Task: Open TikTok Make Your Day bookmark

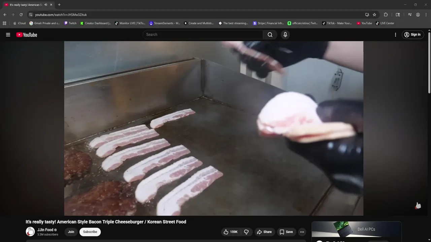Action: tap(337, 23)
